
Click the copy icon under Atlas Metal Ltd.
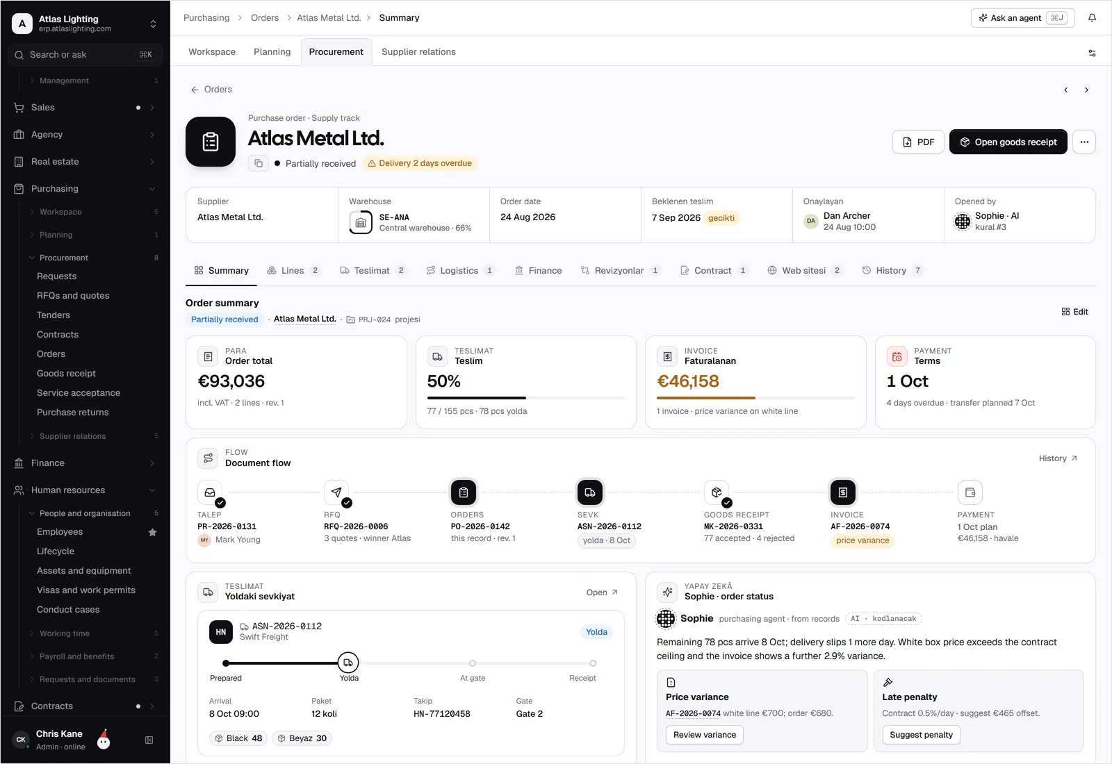pos(259,163)
